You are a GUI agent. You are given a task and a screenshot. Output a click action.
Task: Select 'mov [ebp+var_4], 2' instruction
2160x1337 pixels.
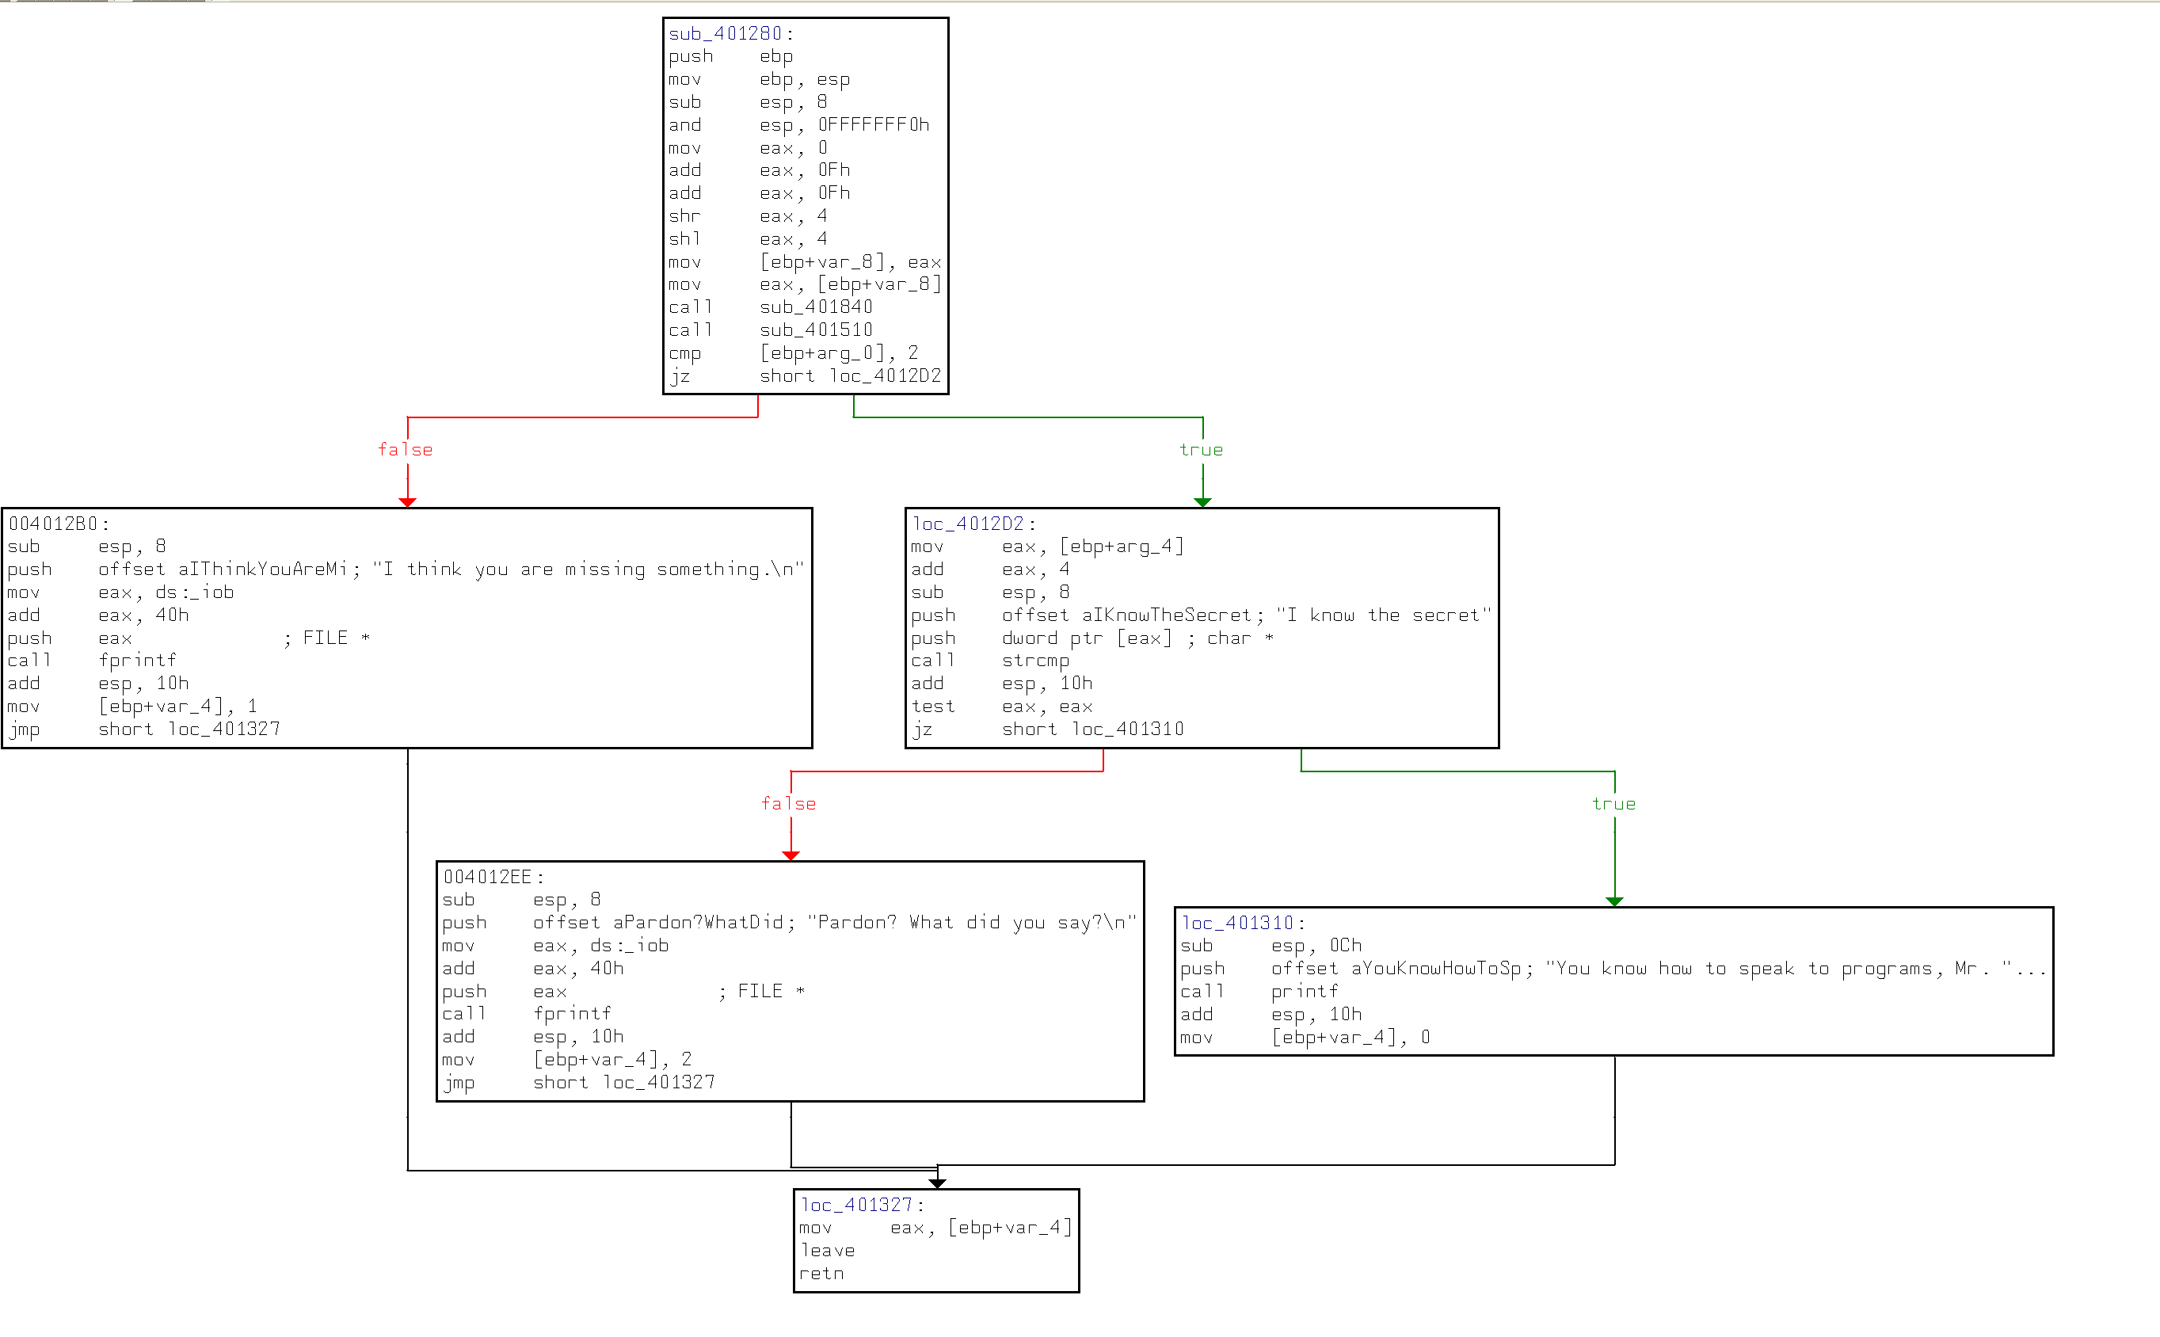click(x=568, y=1059)
